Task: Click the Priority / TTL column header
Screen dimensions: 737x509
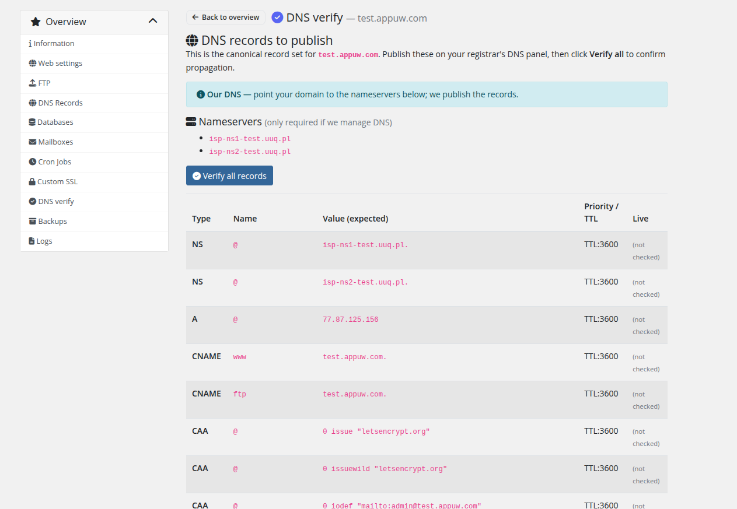Action: [601, 213]
